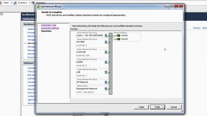The image size is (207, 116).
Task: Click the vertical switch bar in the preview
Action: pos(111,64)
